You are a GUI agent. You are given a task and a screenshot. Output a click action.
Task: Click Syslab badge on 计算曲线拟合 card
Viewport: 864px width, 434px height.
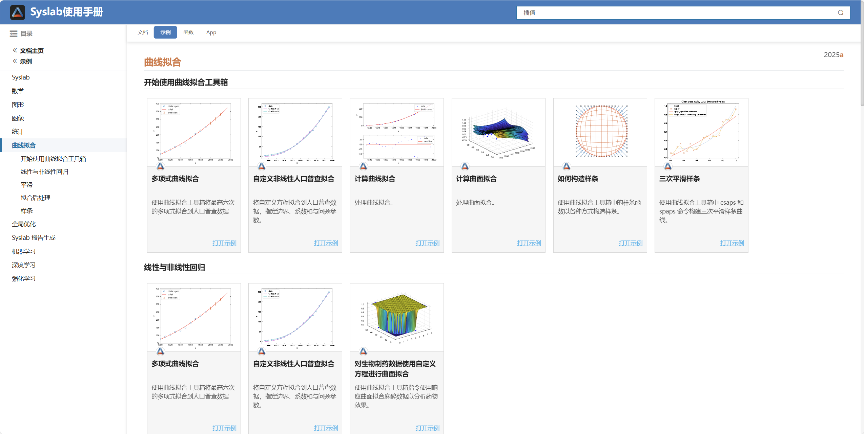point(363,166)
